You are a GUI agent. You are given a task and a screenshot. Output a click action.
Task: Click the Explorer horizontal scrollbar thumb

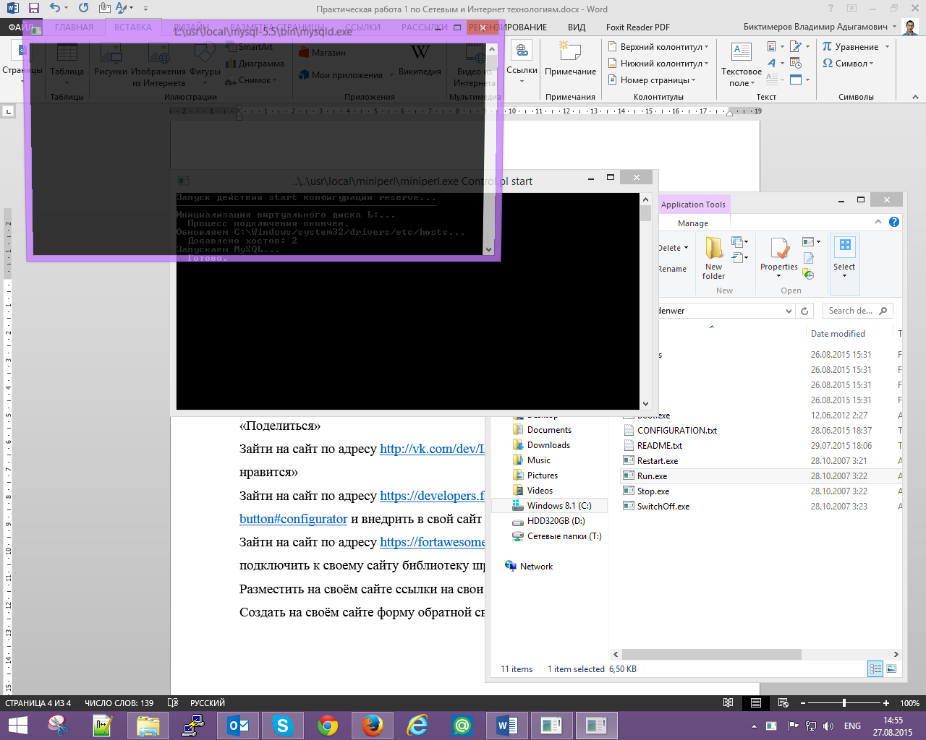tap(711, 654)
